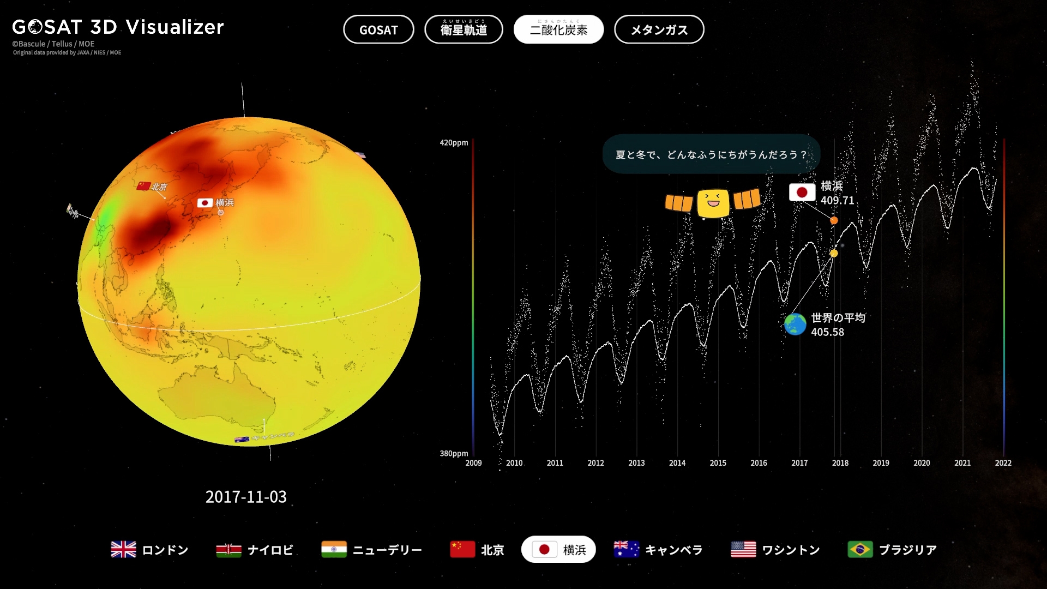
Task: Select London (ロンドン) city button
Action: tap(149, 550)
